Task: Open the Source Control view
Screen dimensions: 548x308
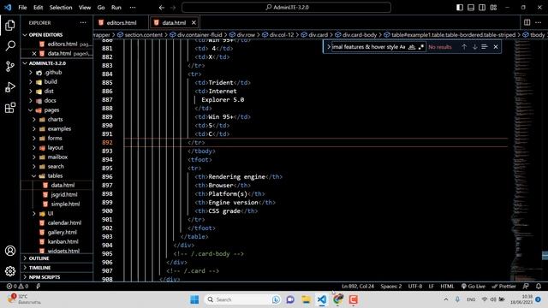Action: click(x=10, y=67)
